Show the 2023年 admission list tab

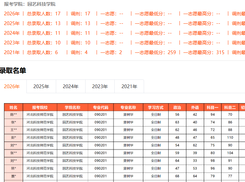[100, 86]
